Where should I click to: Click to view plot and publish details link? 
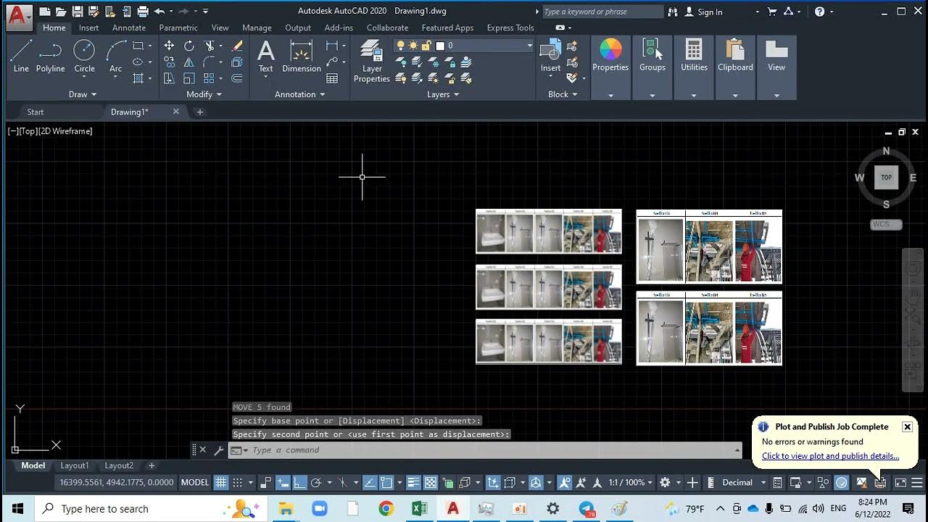830,456
